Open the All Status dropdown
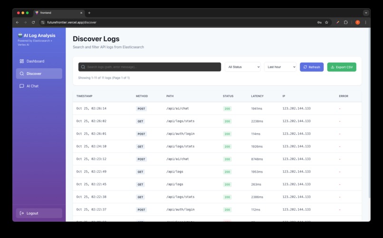Image resolution: width=383 pixels, height=238 pixels. (242, 67)
